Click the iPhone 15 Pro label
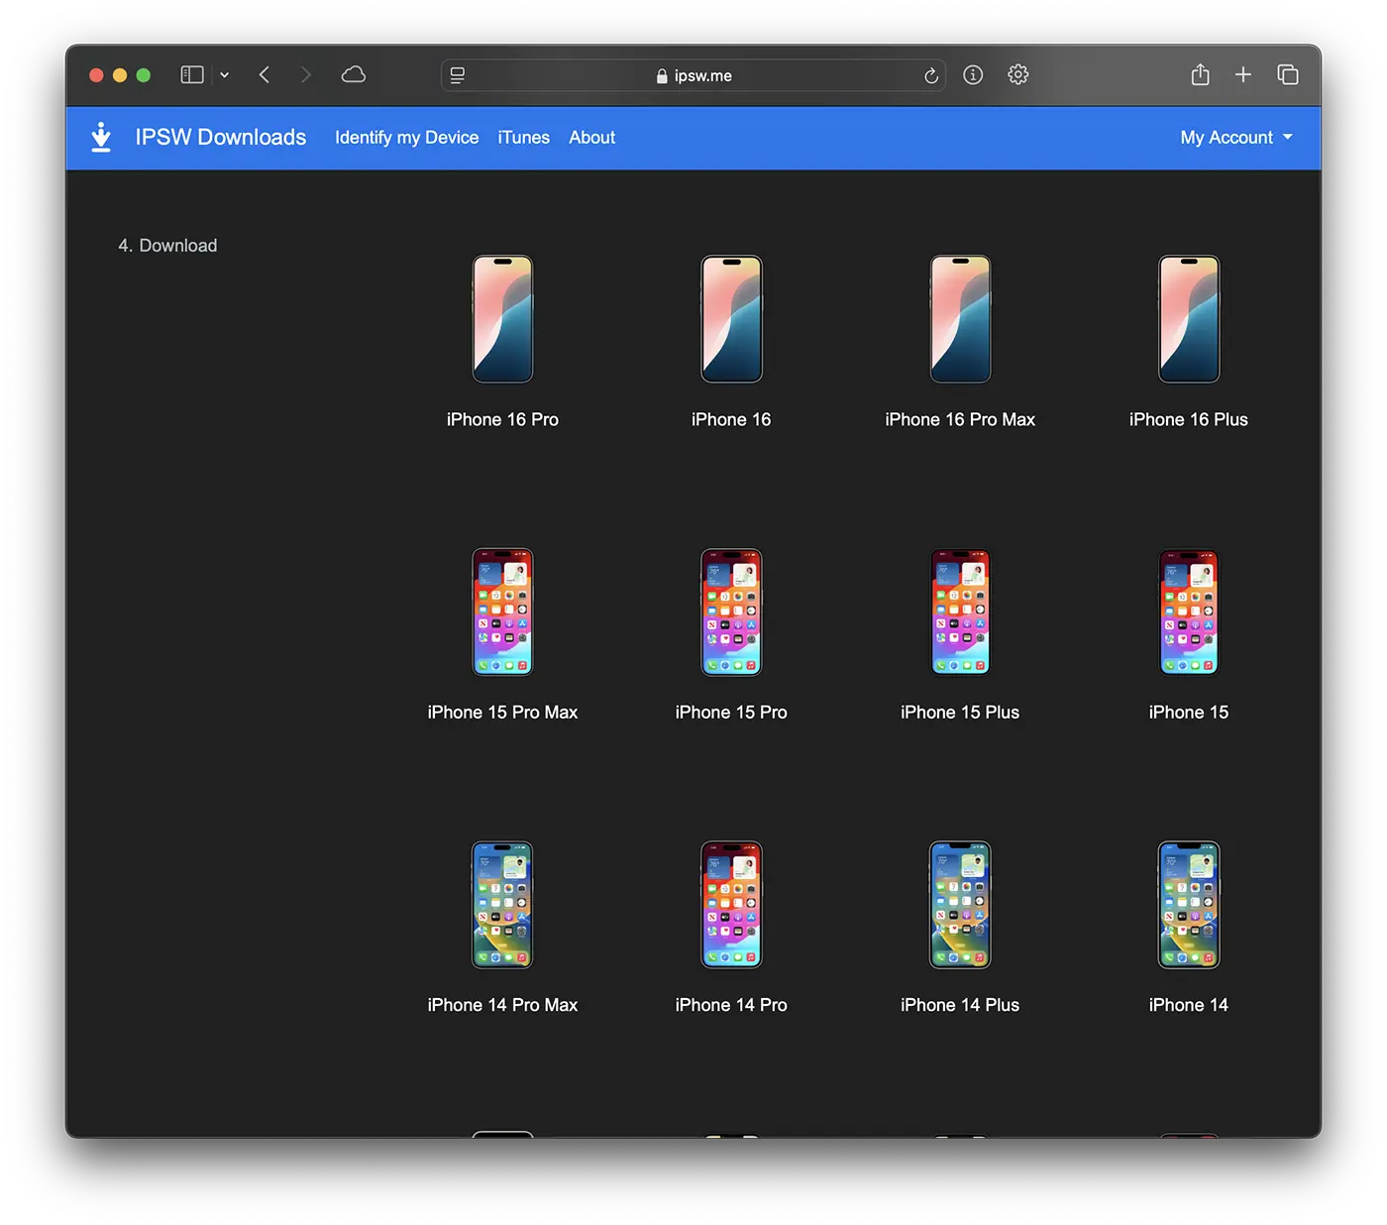This screenshot has height=1225, width=1387. pos(731,712)
